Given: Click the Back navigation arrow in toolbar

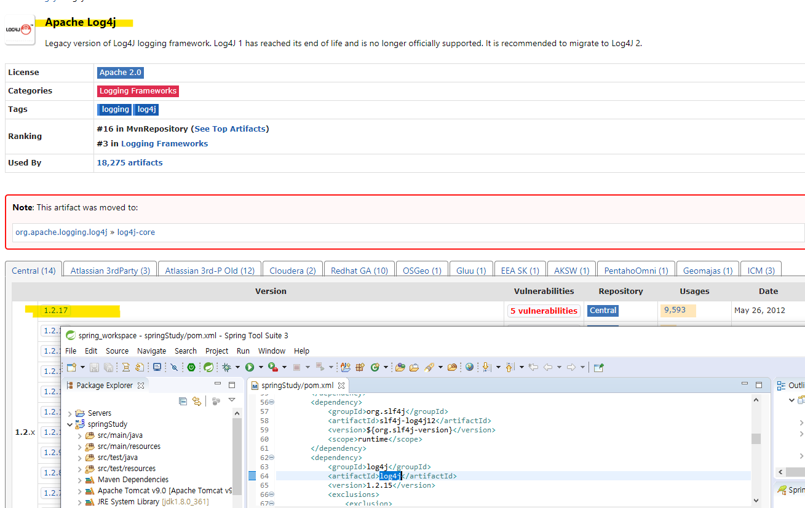Looking at the screenshot, I should point(547,367).
